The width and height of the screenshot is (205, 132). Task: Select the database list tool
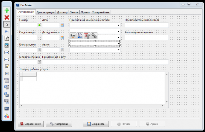click(7, 87)
